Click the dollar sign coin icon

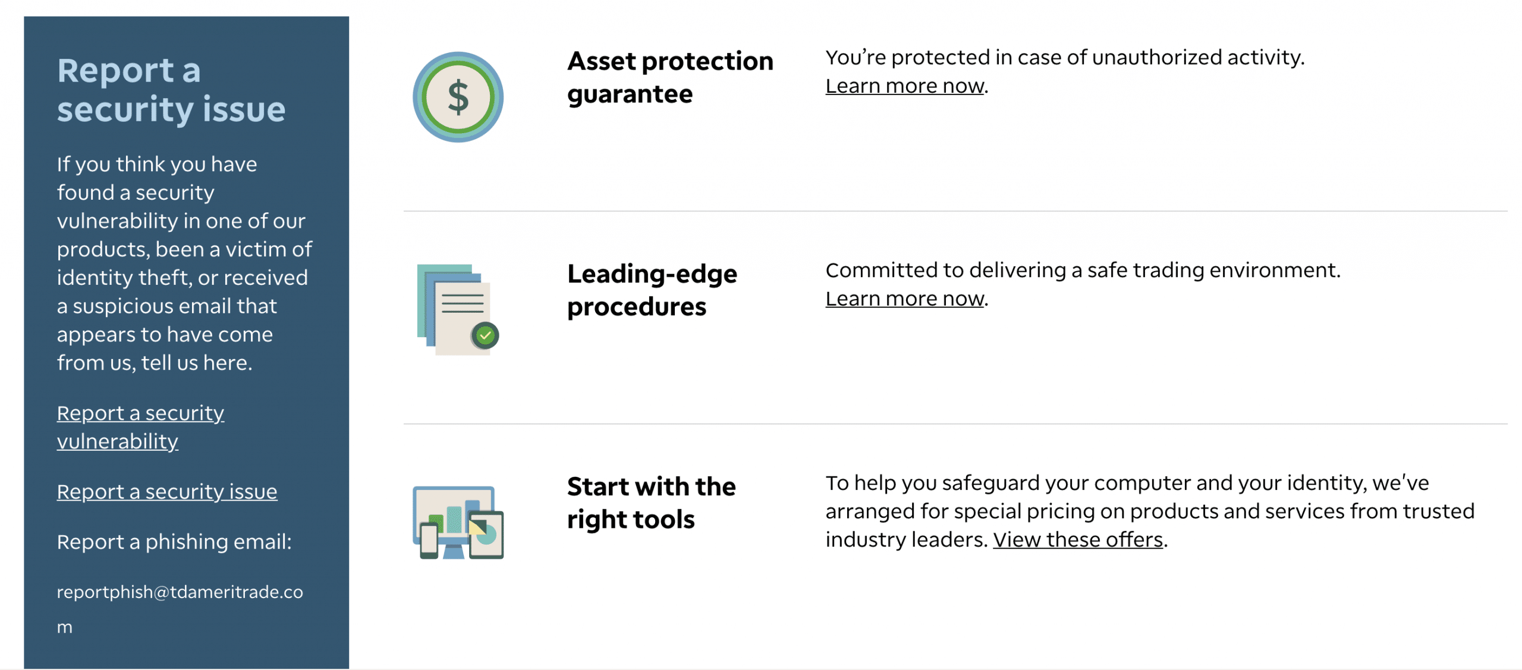(x=458, y=97)
